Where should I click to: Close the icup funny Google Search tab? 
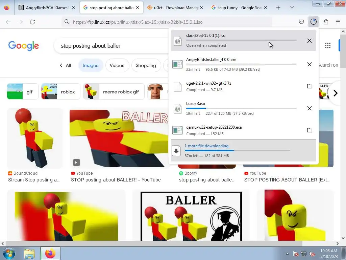[266, 8]
